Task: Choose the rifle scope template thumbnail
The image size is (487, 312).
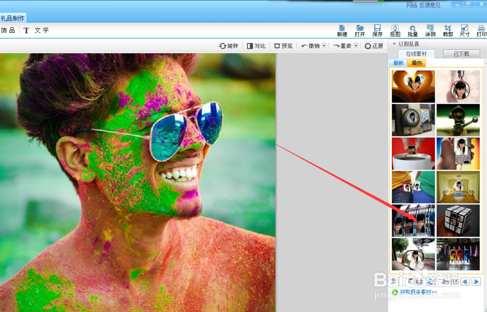Action: point(458,120)
